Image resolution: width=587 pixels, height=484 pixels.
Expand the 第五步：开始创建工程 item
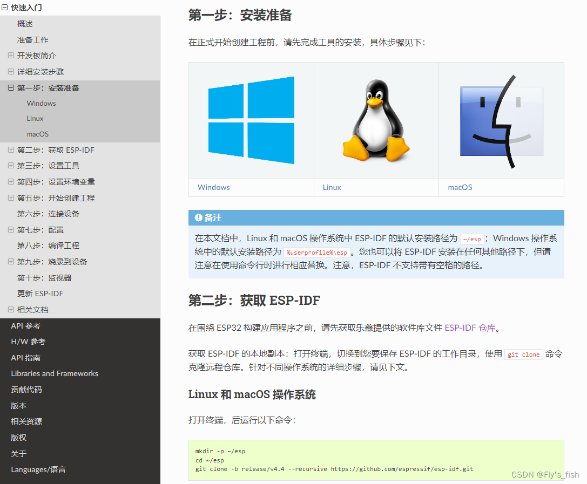(11, 197)
